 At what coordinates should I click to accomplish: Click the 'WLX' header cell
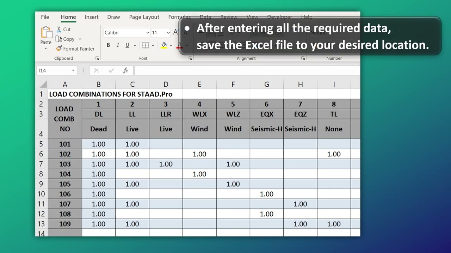pos(199,114)
